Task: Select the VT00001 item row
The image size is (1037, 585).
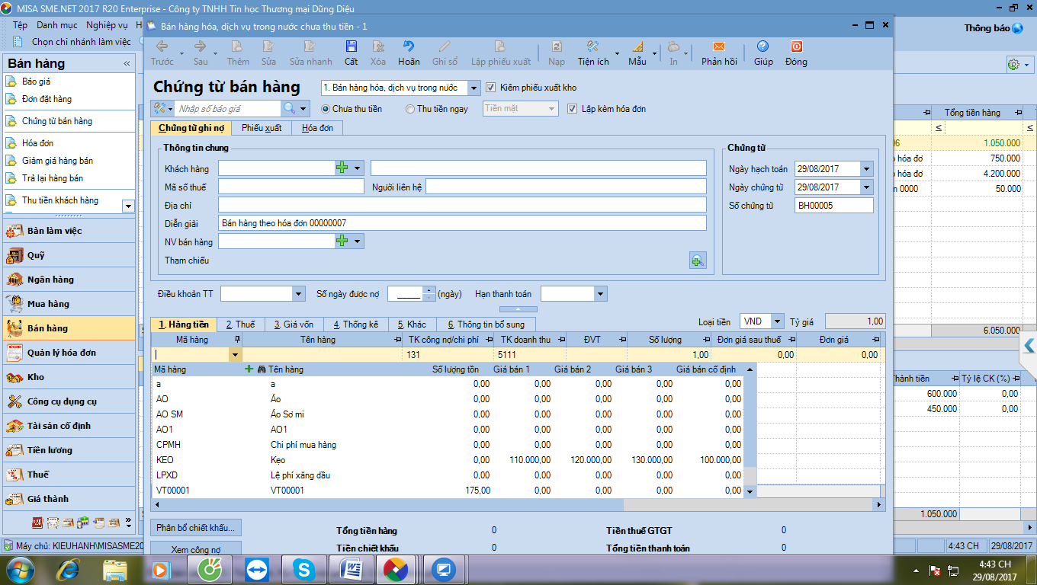Action: point(448,491)
